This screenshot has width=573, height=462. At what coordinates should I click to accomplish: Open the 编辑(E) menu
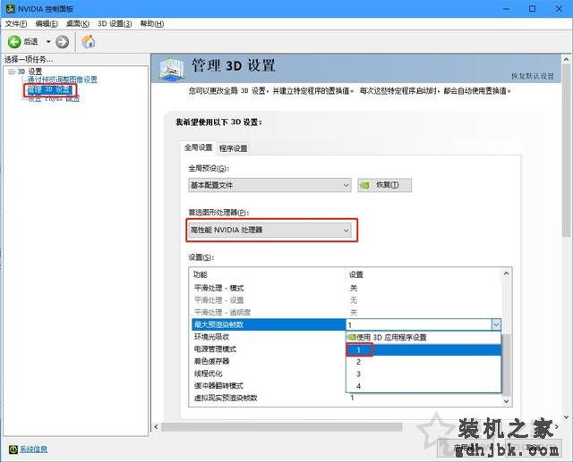click(x=47, y=24)
